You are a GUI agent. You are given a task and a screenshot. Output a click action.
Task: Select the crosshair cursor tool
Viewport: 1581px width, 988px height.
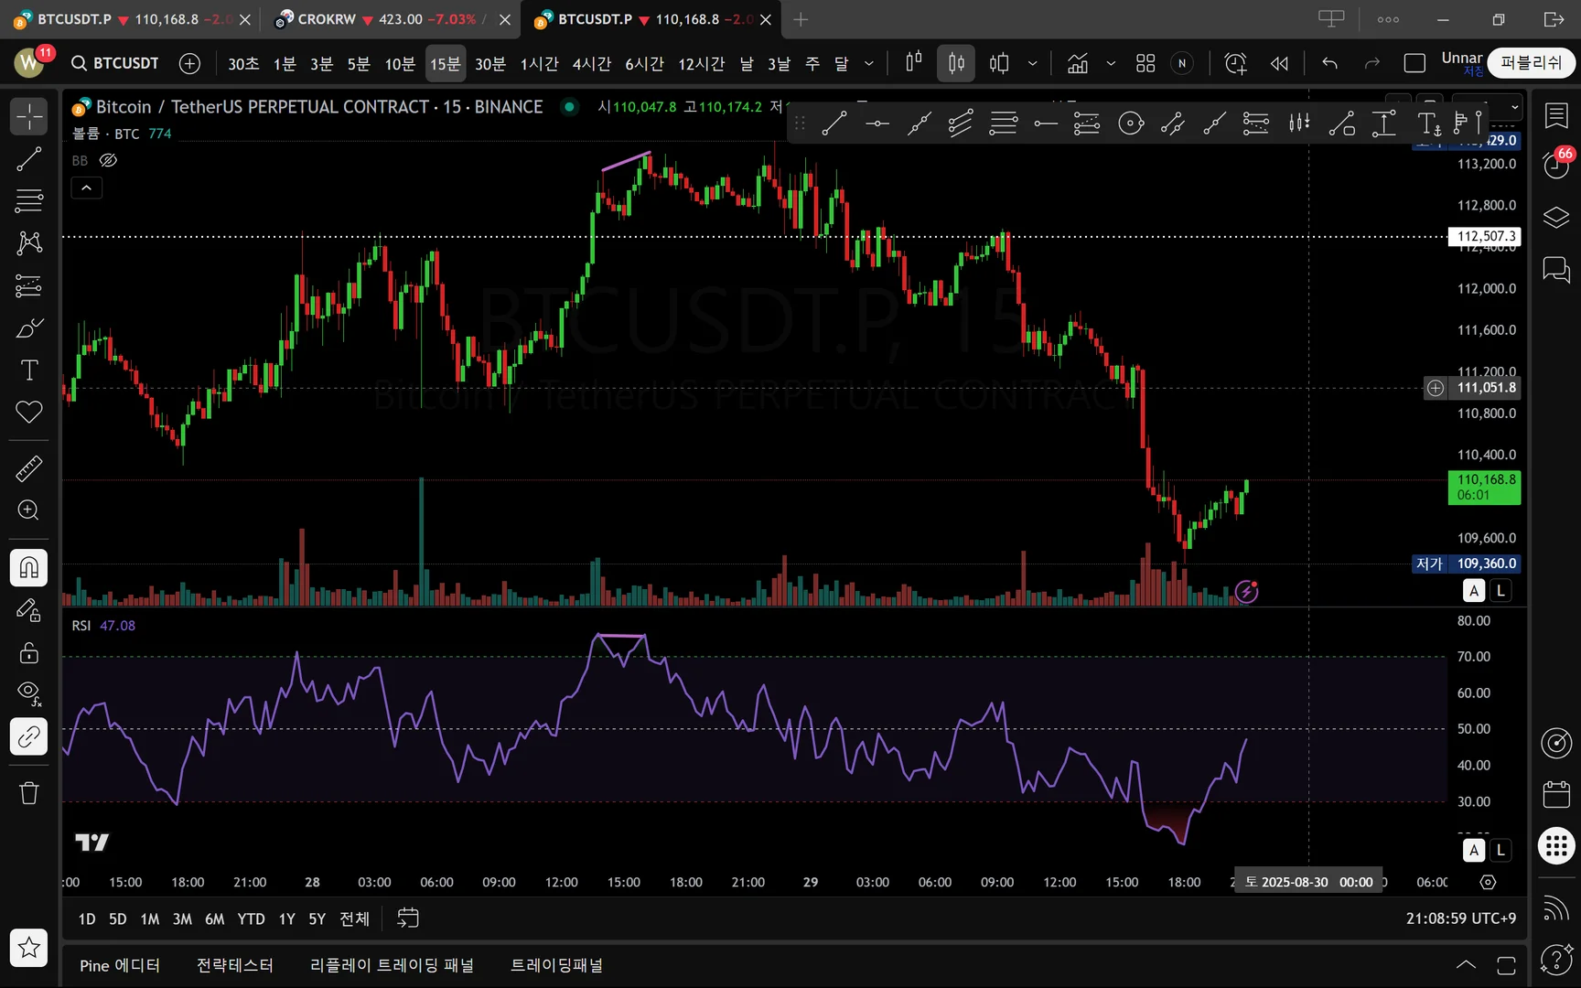[x=29, y=117]
